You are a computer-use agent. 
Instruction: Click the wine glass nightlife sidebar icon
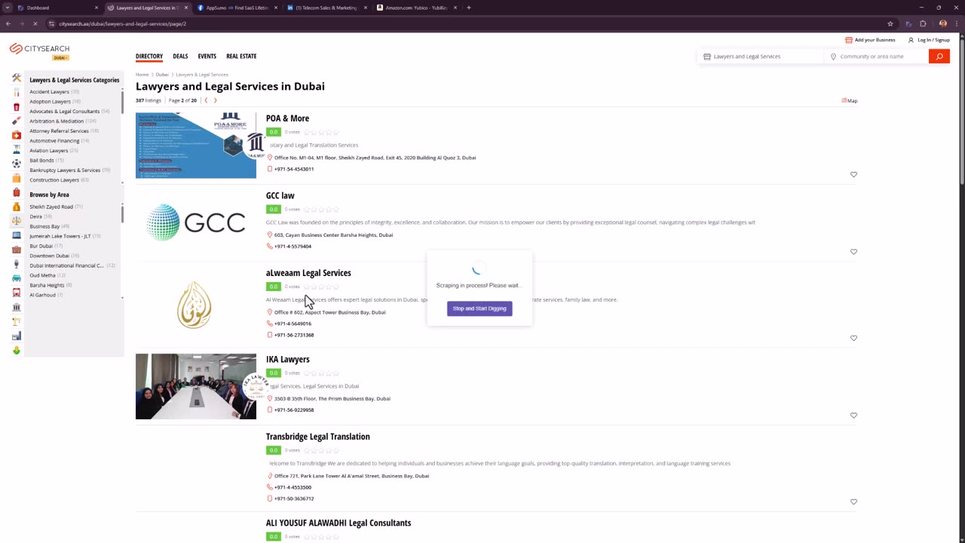coord(17,264)
